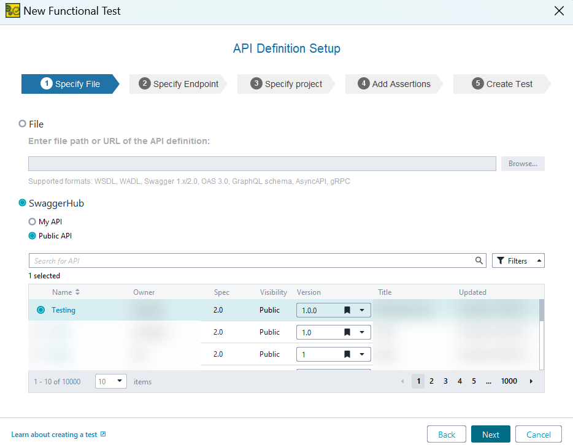Open the Learn about creating a test link
The width and height of the screenshot is (573, 445).
click(x=54, y=434)
